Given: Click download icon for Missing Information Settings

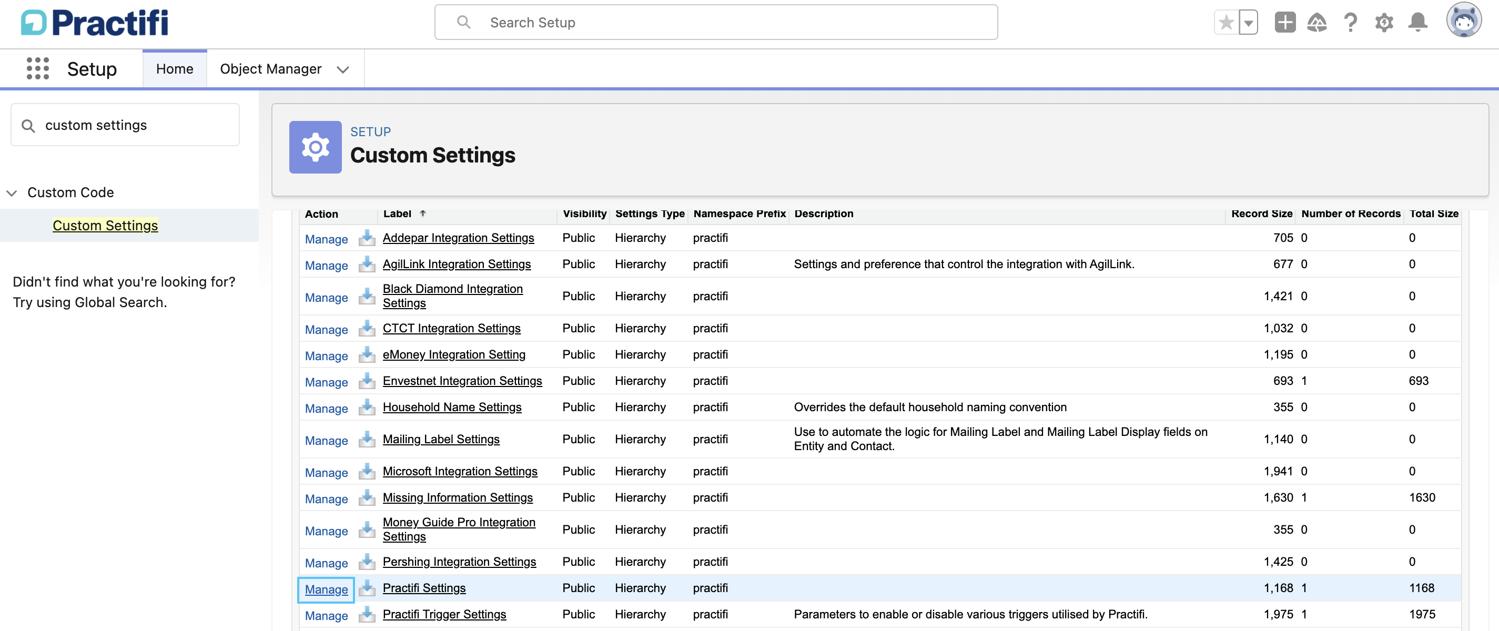Looking at the screenshot, I should pos(367,497).
